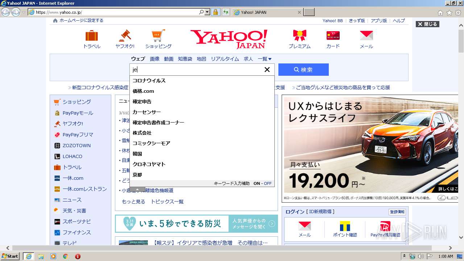Open the プレミアム ribbon icon
Viewport: 464px width, 261px height.
[x=299, y=36]
